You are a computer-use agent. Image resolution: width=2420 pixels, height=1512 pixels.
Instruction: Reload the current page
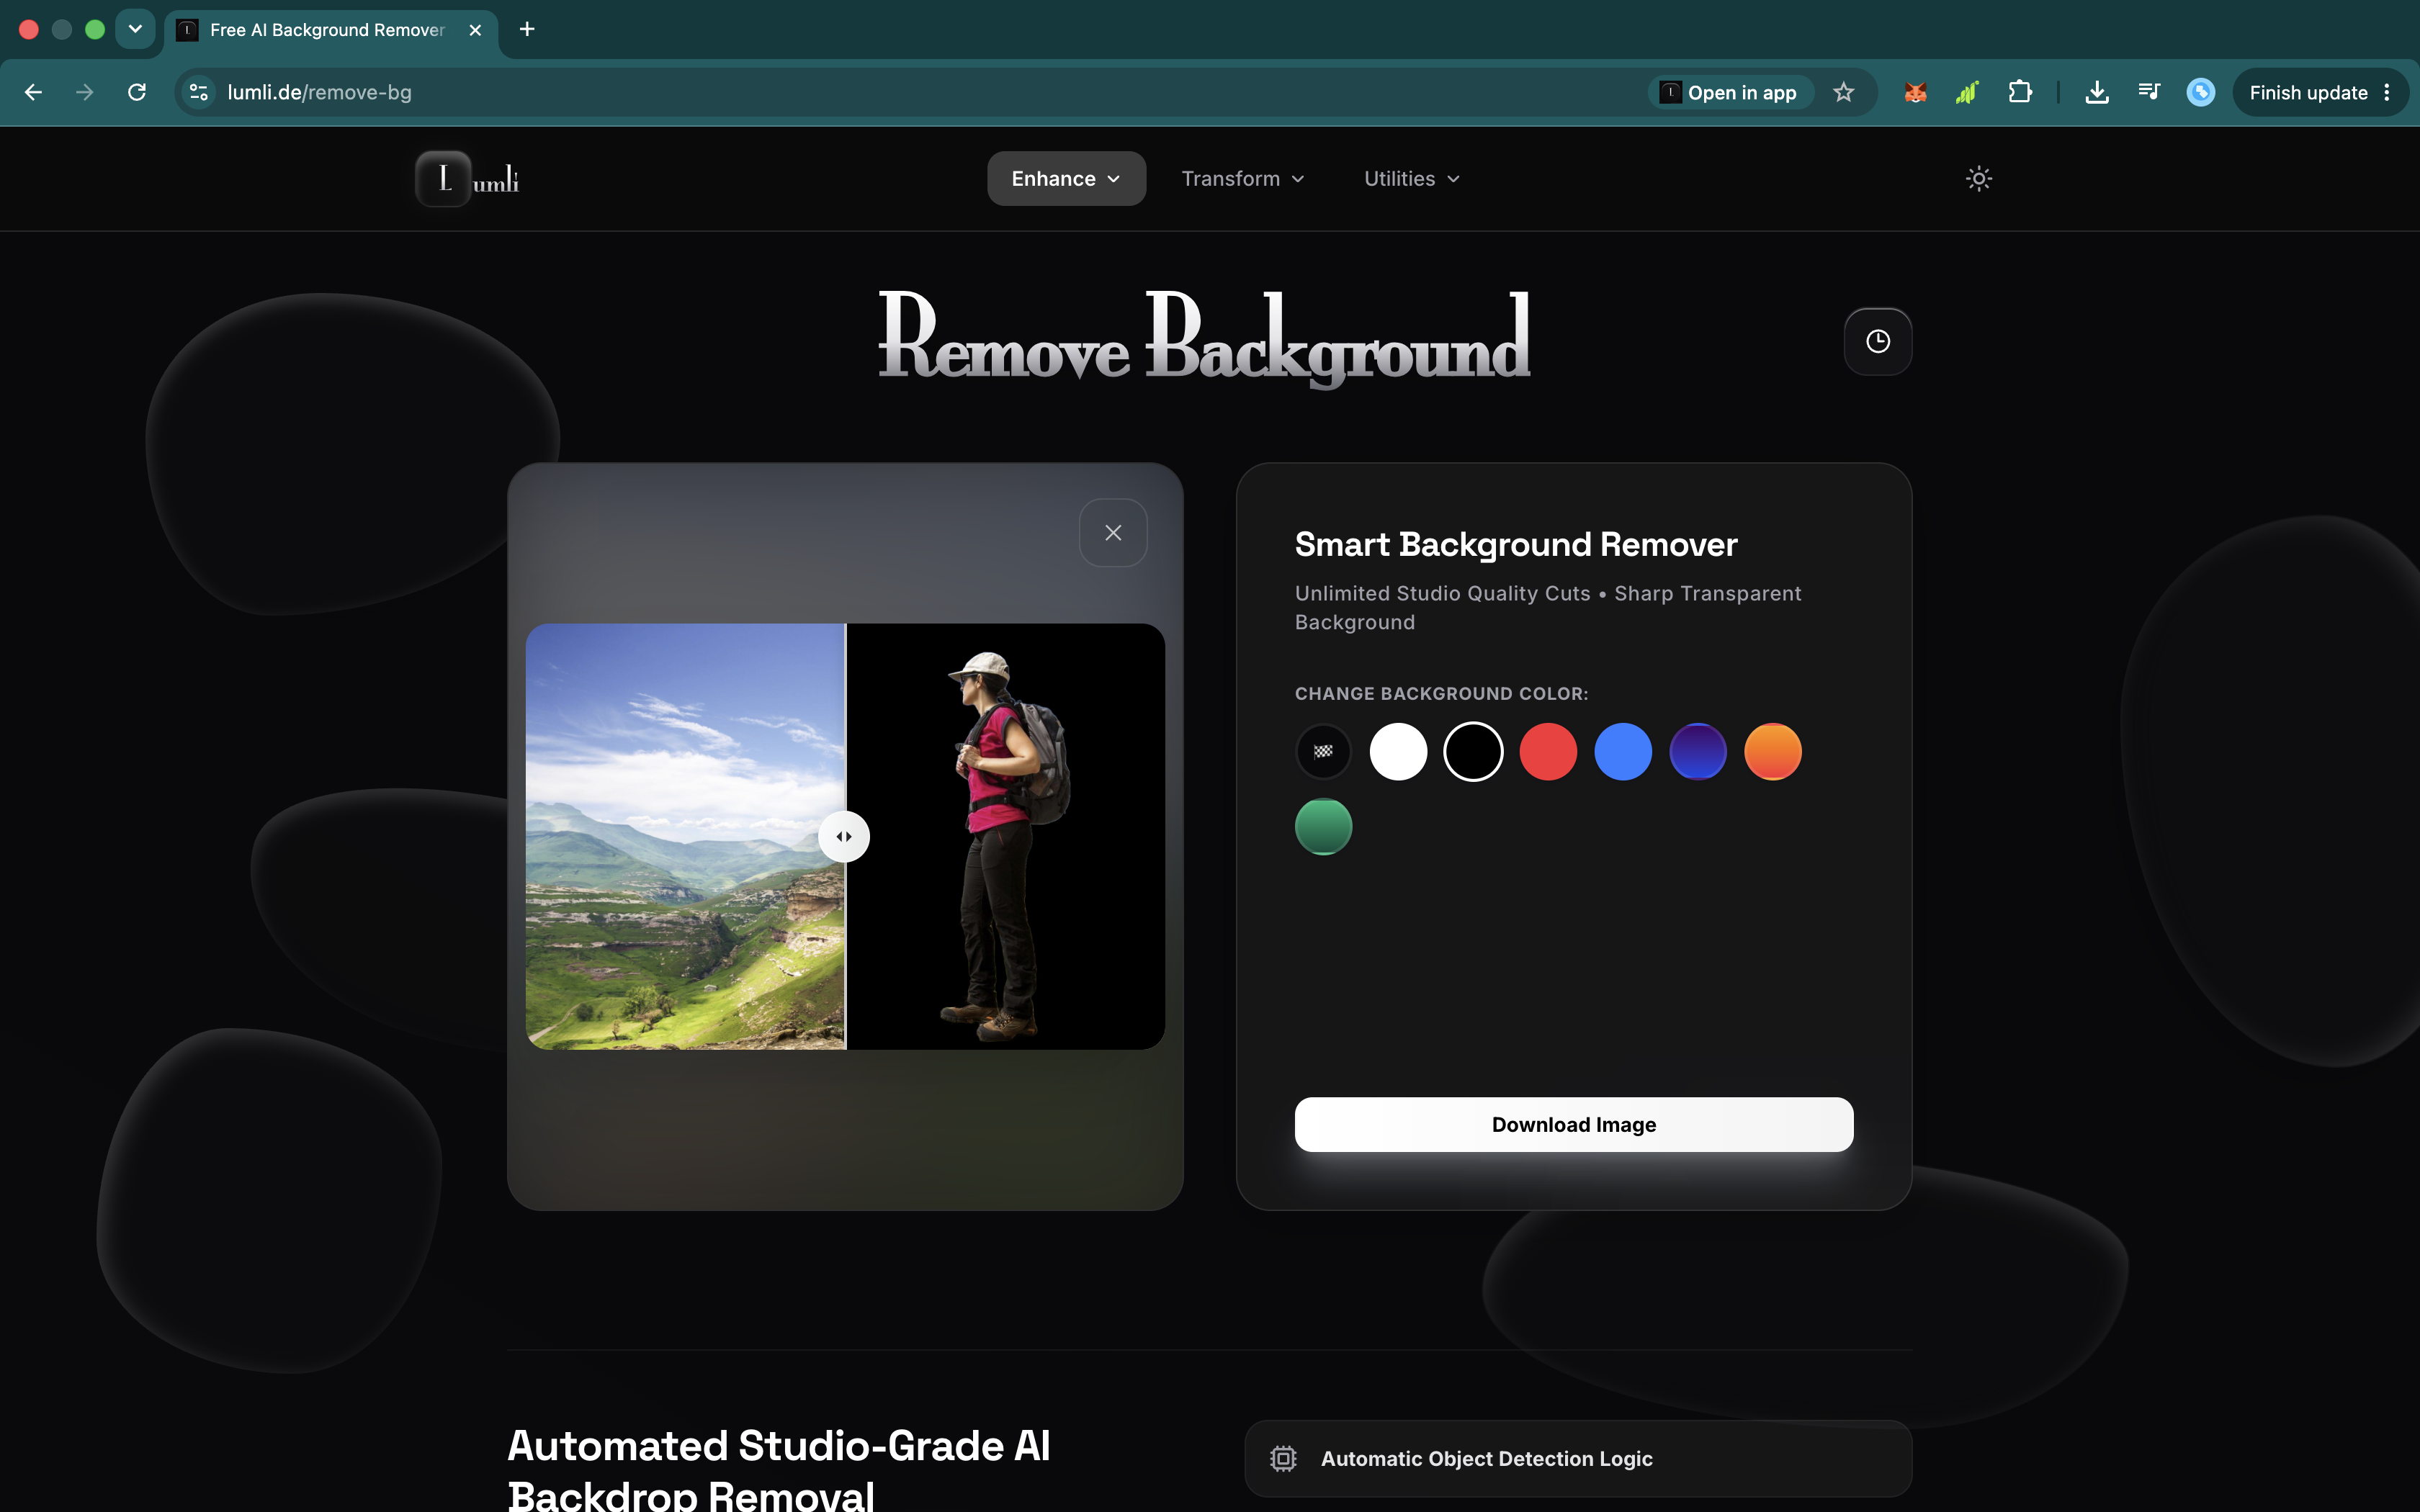[137, 93]
